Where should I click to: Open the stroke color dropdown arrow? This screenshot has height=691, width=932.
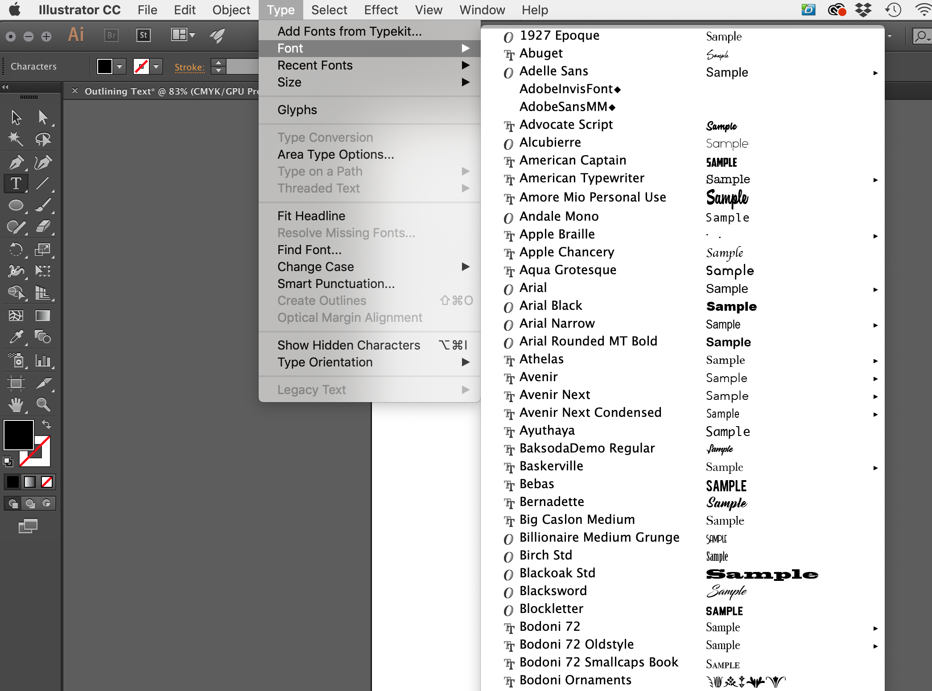[x=156, y=67]
